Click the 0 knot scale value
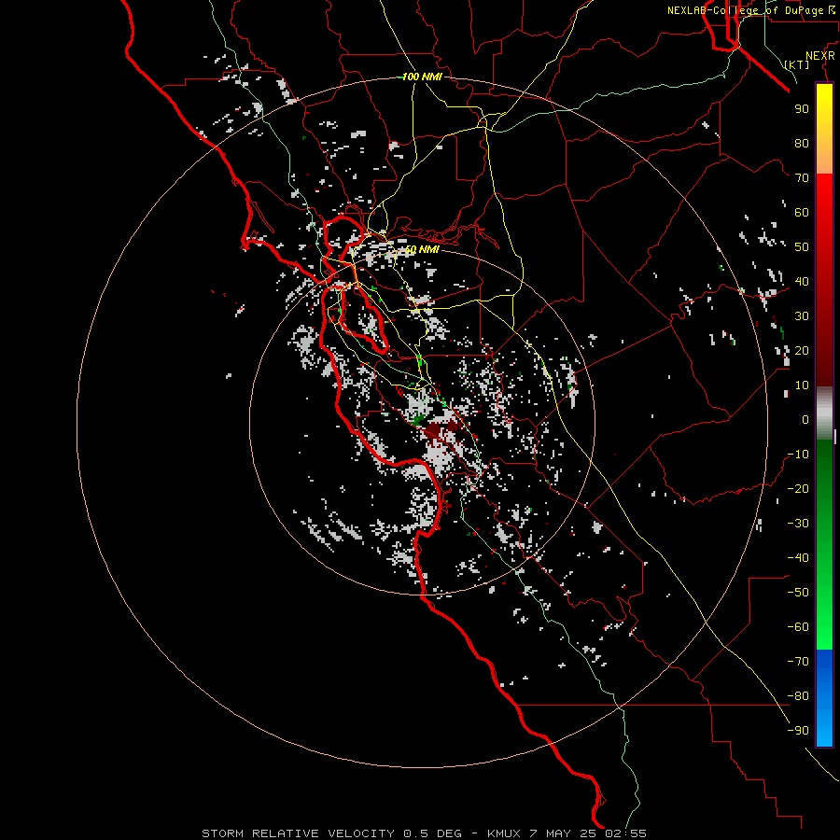This screenshot has height=840, width=840. tap(805, 419)
